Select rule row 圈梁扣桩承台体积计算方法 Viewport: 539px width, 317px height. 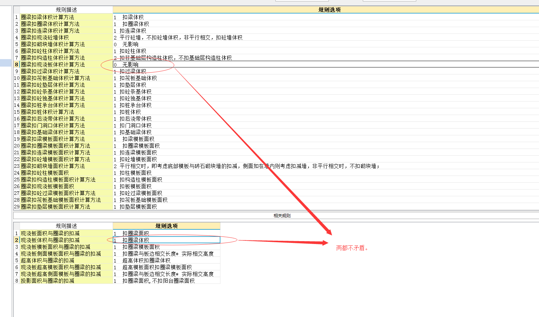66,105
